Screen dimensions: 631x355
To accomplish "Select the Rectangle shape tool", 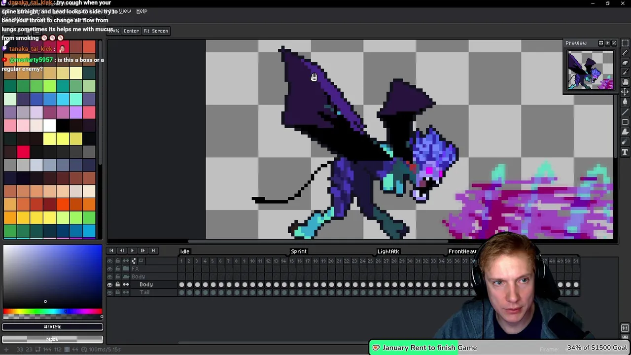I will point(625,122).
